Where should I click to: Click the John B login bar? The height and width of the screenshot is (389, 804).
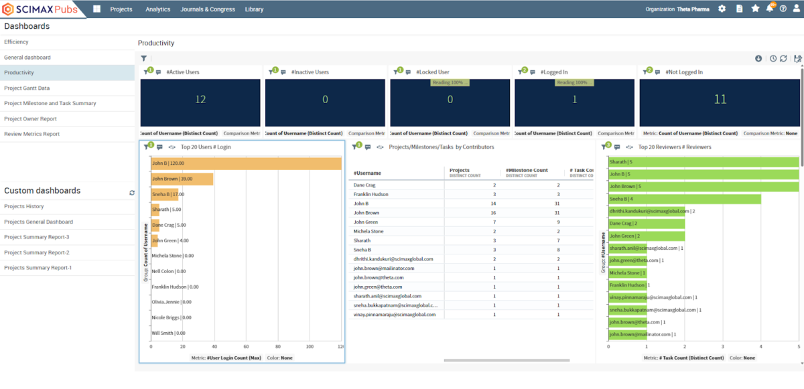tap(246, 163)
